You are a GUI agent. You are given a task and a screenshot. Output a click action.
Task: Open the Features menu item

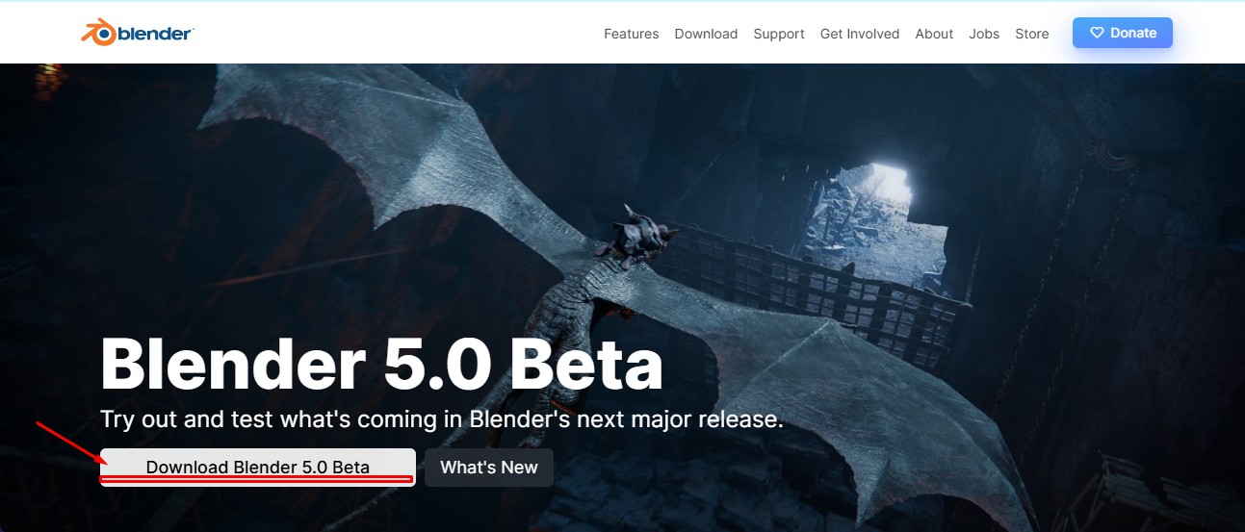click(632, 34)
